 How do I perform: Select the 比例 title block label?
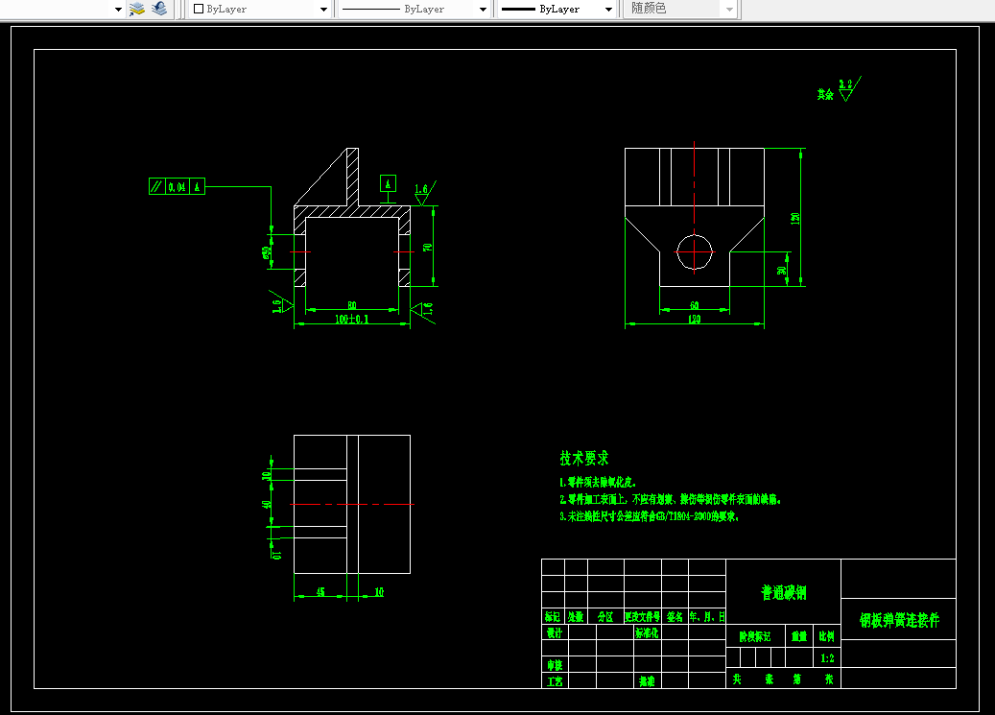coord(827,636)
